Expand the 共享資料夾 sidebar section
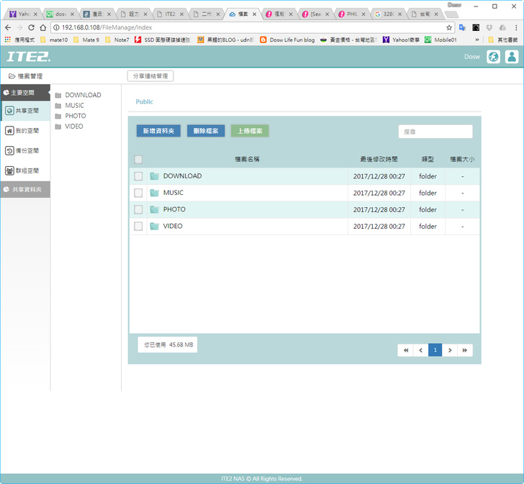524x484 pixels. pyautogui.click(x=25, y=189)
